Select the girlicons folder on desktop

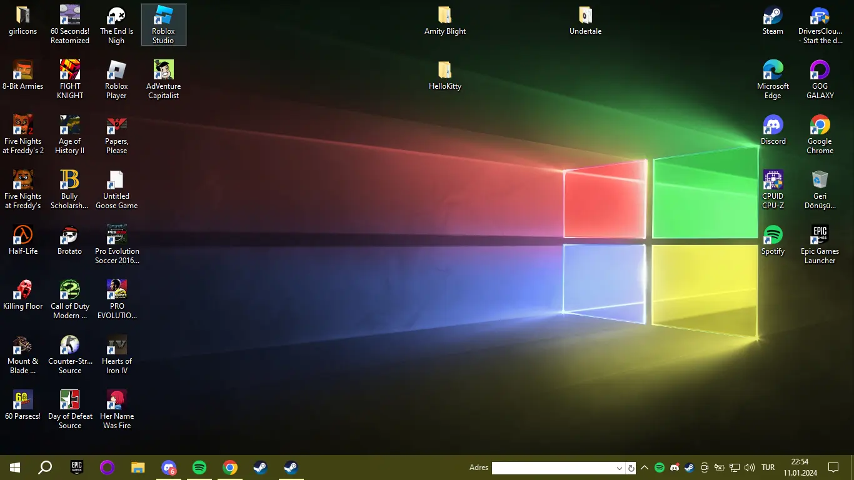(23, 21)
